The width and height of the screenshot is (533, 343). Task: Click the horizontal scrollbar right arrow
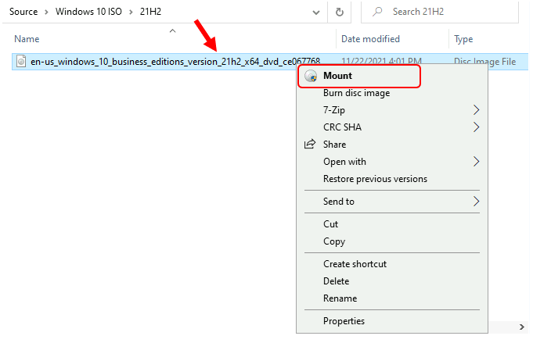tap(522, 327)
